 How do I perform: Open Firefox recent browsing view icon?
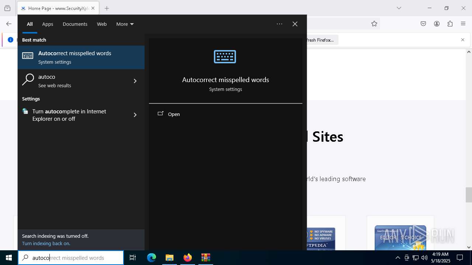7,8
